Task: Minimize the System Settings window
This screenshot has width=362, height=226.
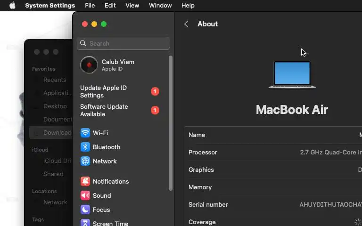Action: point(94,24)
